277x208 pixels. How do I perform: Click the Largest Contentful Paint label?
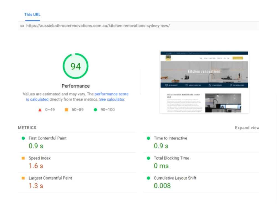point(50,178)
